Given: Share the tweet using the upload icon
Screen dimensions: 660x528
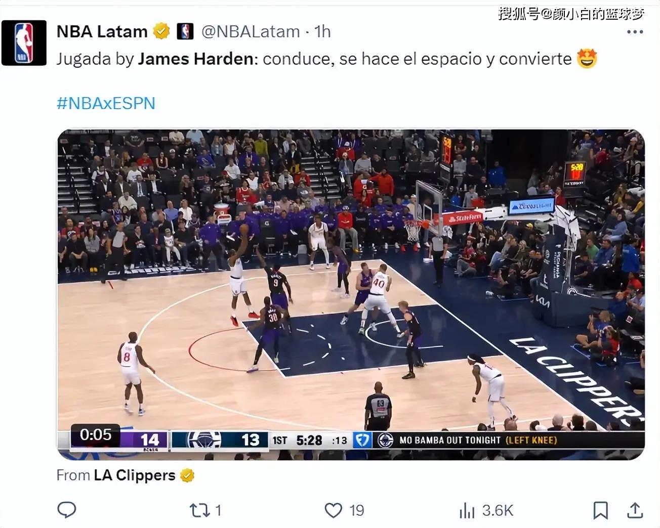Looking at the screenshot, I should [635, 510].
